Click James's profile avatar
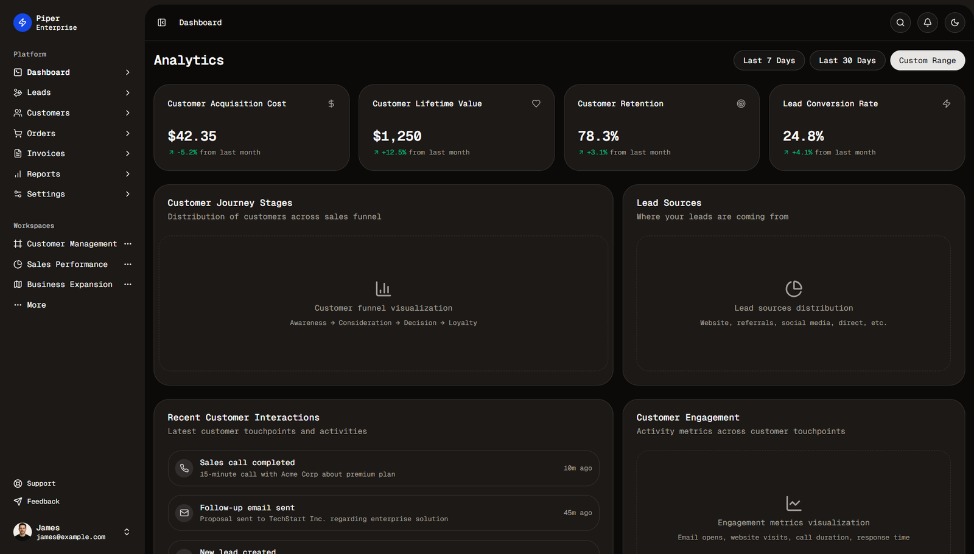Image resolution: width=974 pixels, height=554 pixels. (23, 532)
